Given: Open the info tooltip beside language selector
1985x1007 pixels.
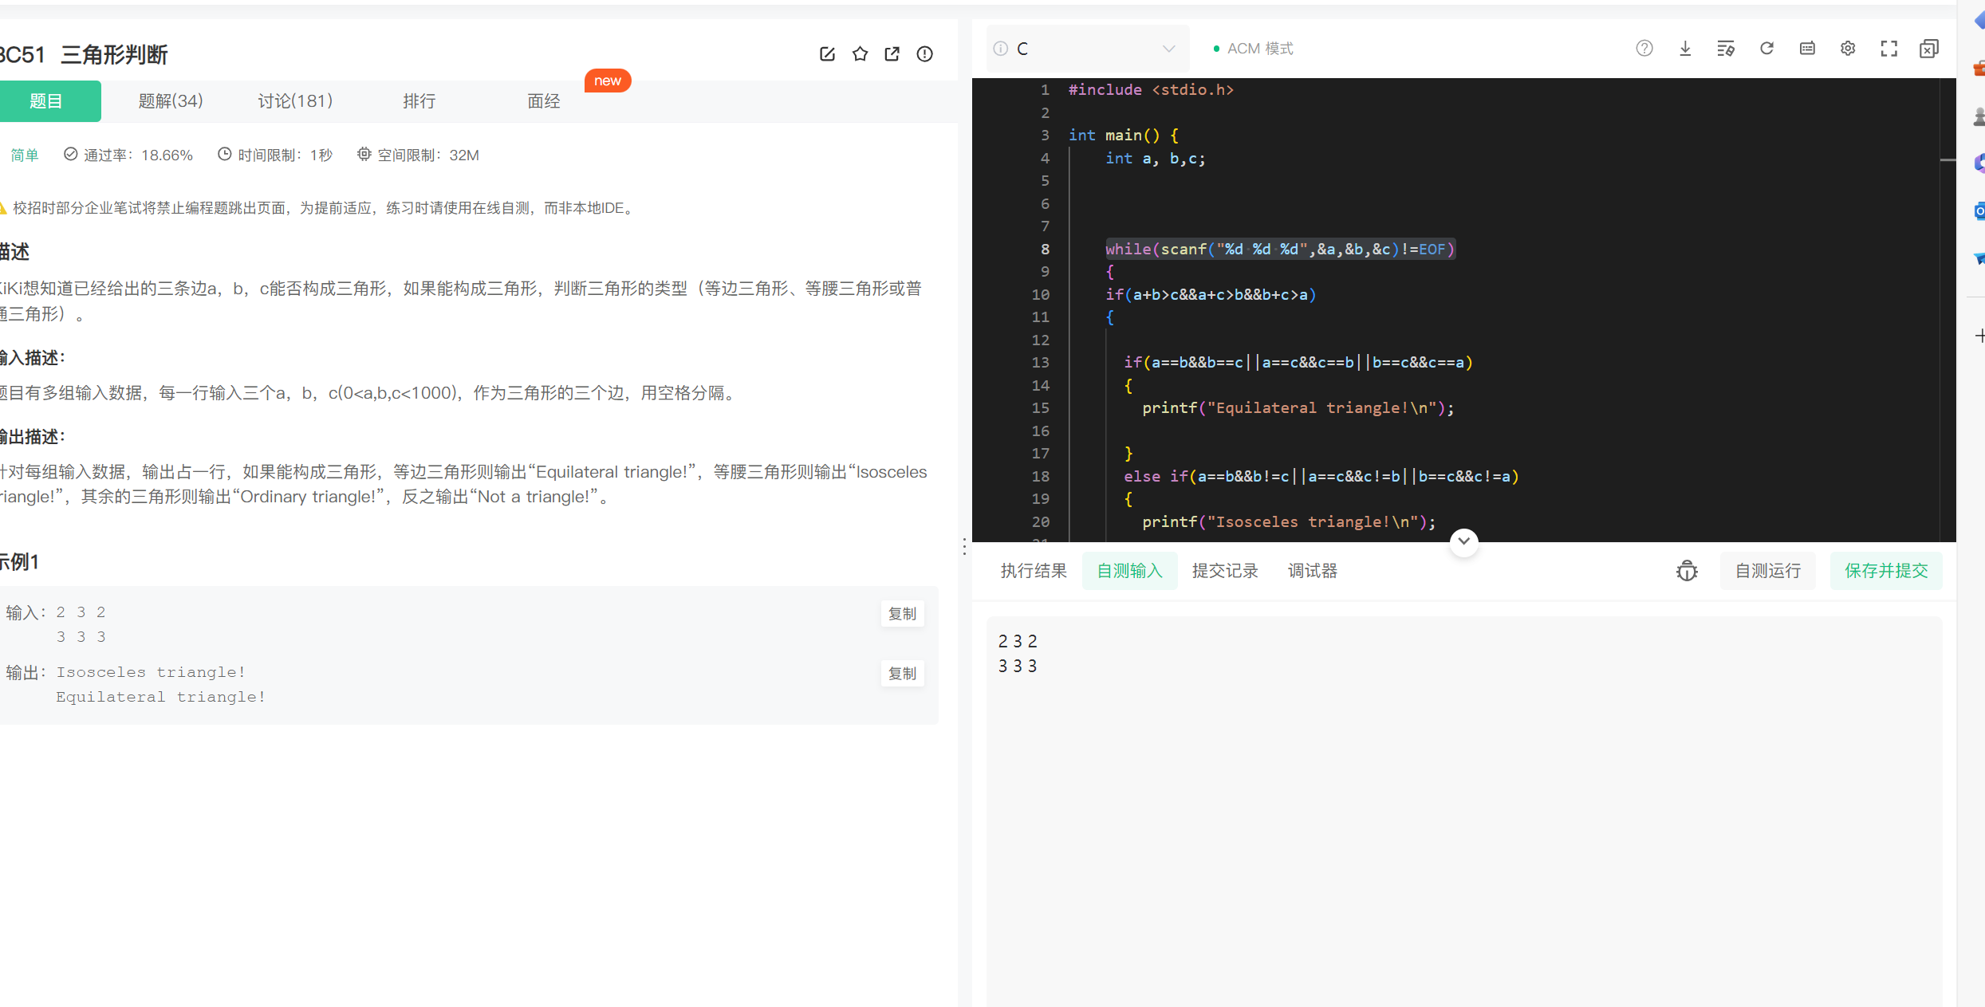Looking at the screenshot, I should click(x=1000, y=49).
